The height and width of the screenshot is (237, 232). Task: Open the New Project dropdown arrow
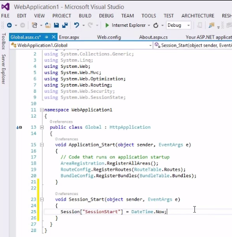(x=41, y=25)
